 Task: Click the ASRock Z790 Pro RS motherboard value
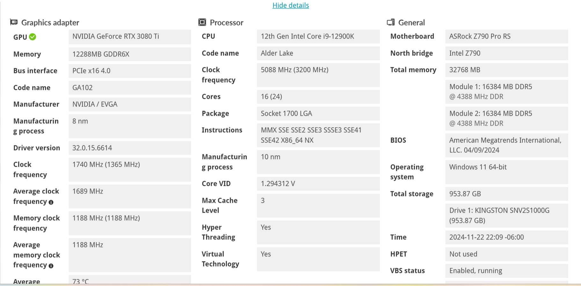507,36
